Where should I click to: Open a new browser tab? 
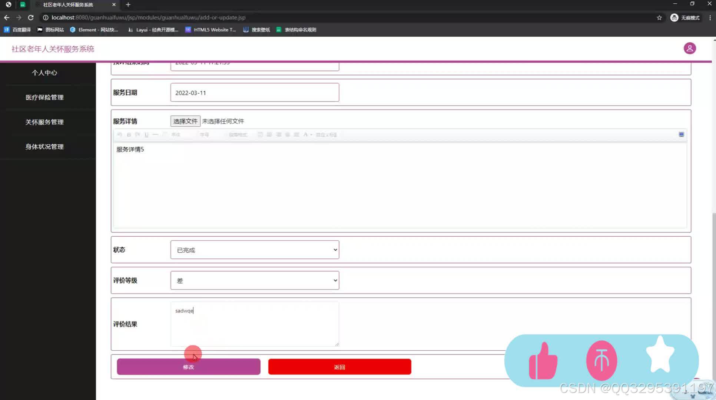(x=128, y=4)
